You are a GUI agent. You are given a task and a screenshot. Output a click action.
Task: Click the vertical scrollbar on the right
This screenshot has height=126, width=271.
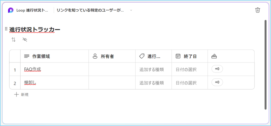pyautogui.click(x=265, y=64)
